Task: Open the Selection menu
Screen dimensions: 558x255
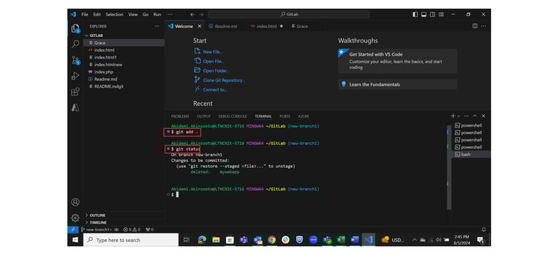Action: pos(114,15)
